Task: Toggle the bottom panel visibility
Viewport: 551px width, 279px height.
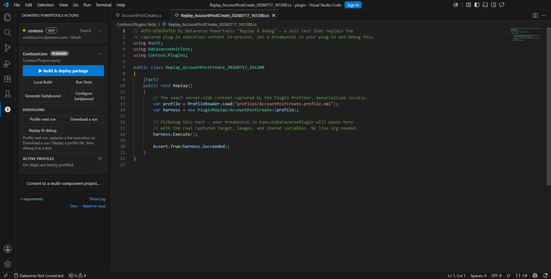Action: click(485, 5)
